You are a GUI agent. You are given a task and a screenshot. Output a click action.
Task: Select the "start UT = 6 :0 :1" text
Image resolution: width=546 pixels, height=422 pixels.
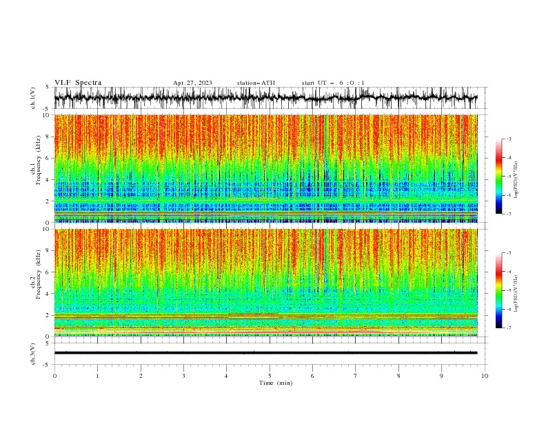click(x=333, y=83)
